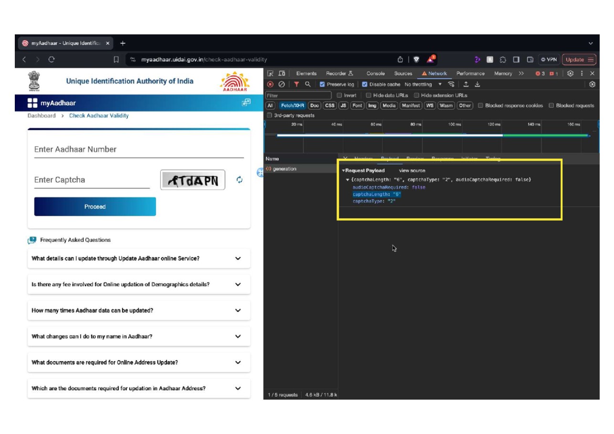Click the Enter Captcha field
The image size is (614, 434).
pyautogui.click(x=92, y=180)
